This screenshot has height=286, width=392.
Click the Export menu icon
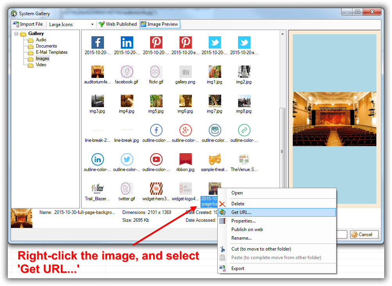tap(222, 268)
